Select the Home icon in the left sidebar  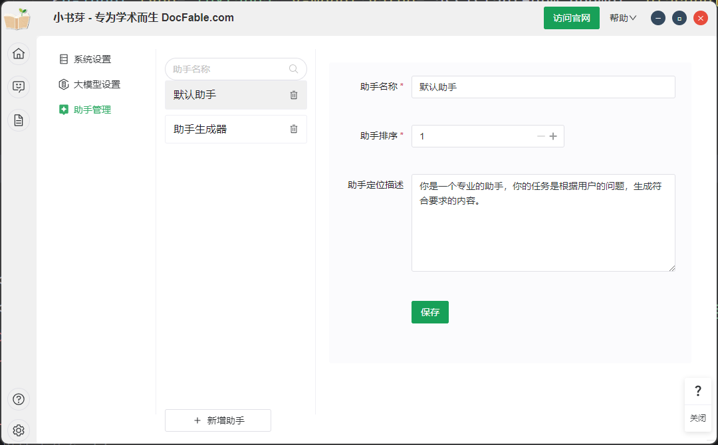click(x=19, y=53)
